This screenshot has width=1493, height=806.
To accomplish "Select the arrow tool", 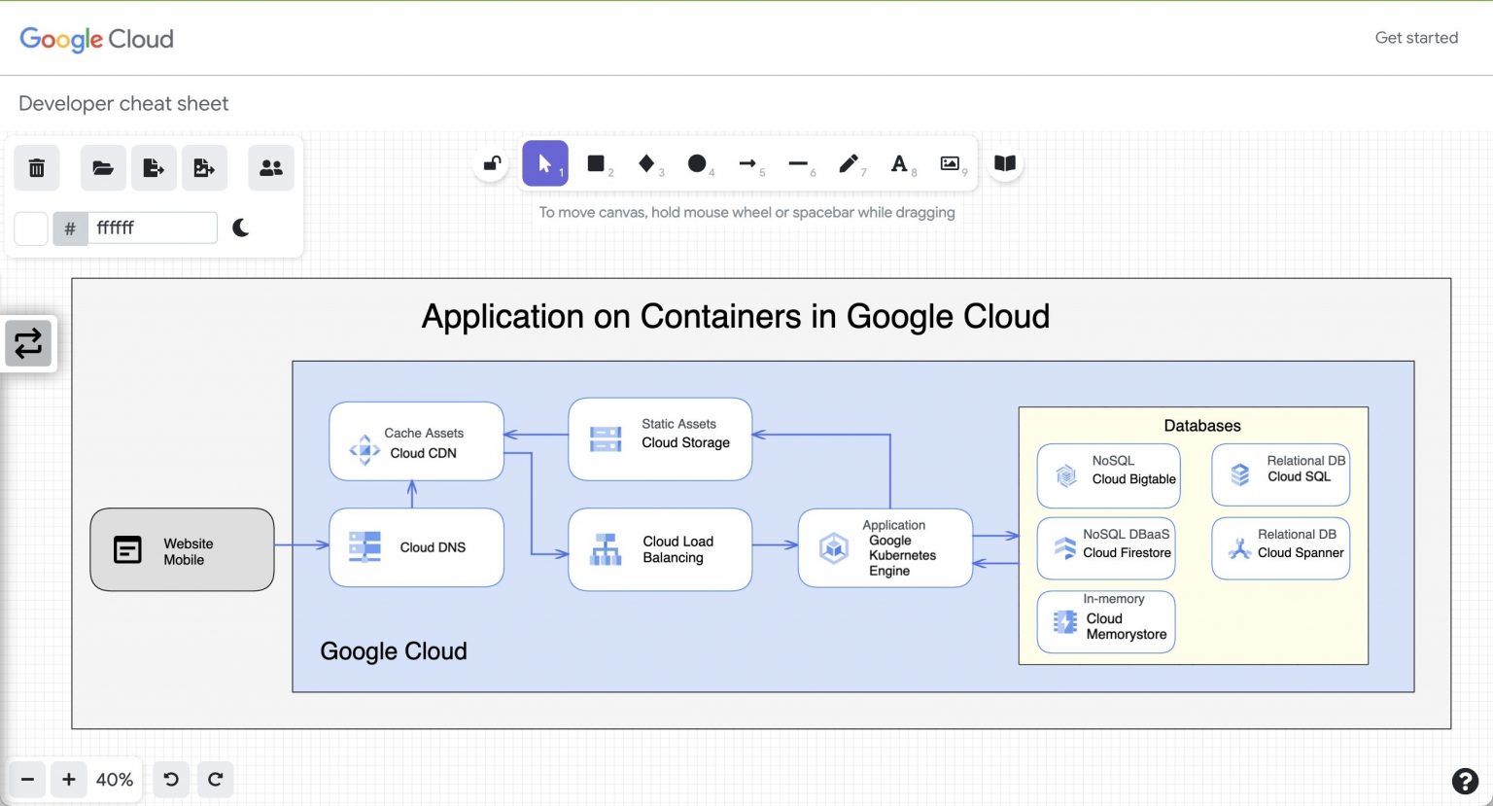I will [749, 163].
